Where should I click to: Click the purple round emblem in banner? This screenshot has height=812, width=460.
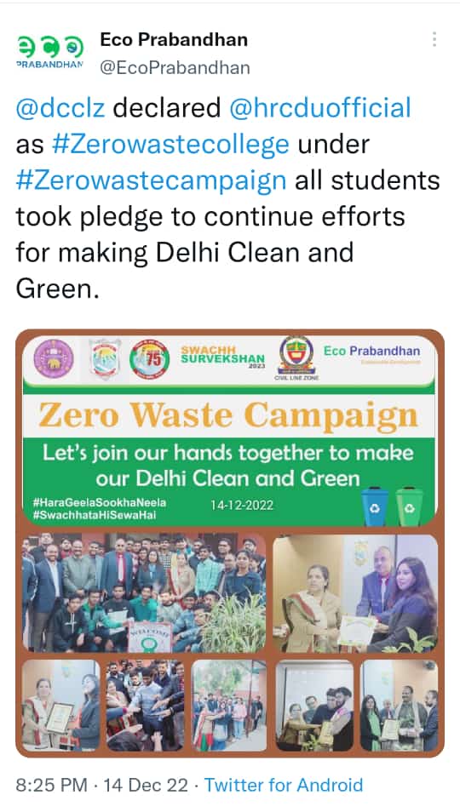coord(54,358)
